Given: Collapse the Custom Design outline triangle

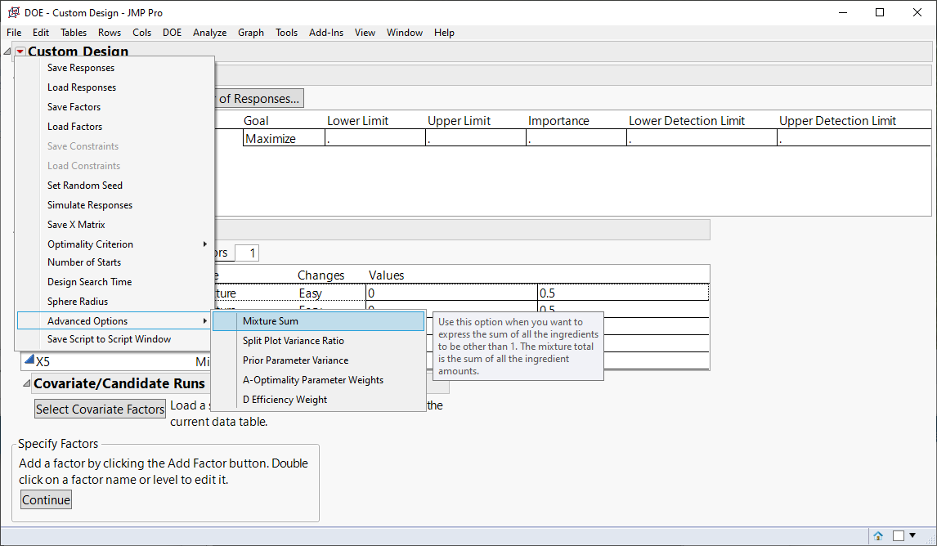Looking at the screenshot, I should (8, 52).
